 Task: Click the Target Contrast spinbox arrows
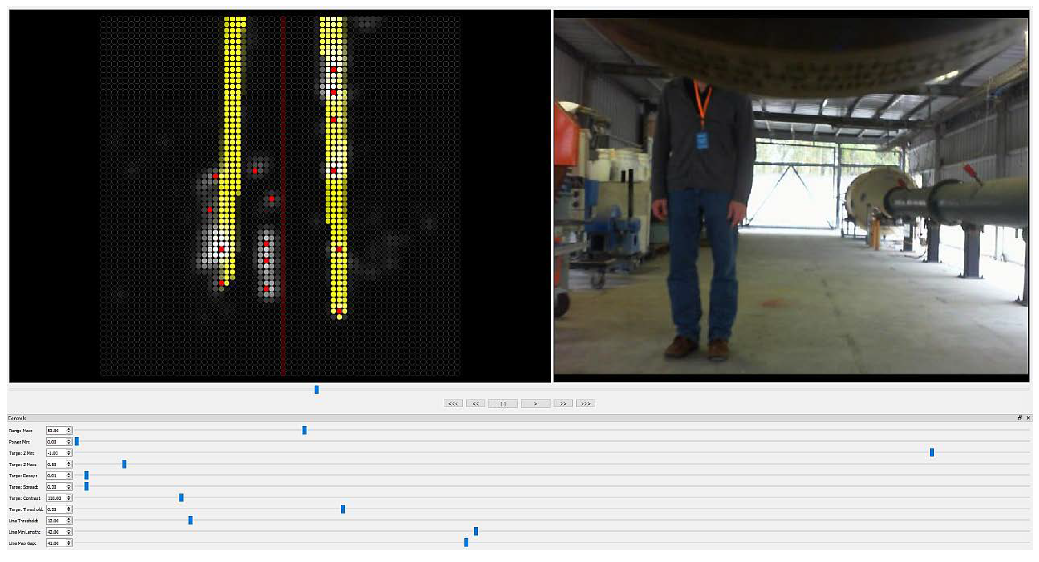point(69,498)
